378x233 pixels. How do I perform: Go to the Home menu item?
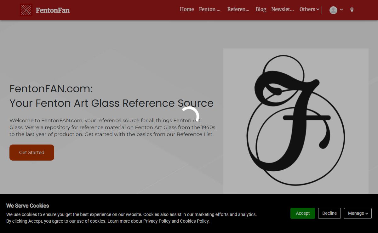pos(187,9)
